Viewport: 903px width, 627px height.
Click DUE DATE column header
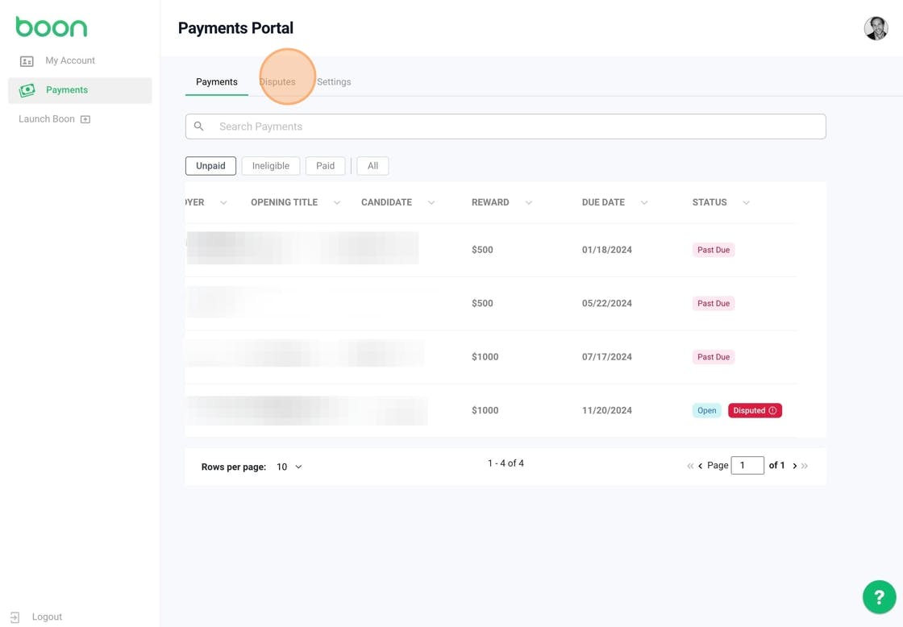pyautogui.click(x=603, y=202)
